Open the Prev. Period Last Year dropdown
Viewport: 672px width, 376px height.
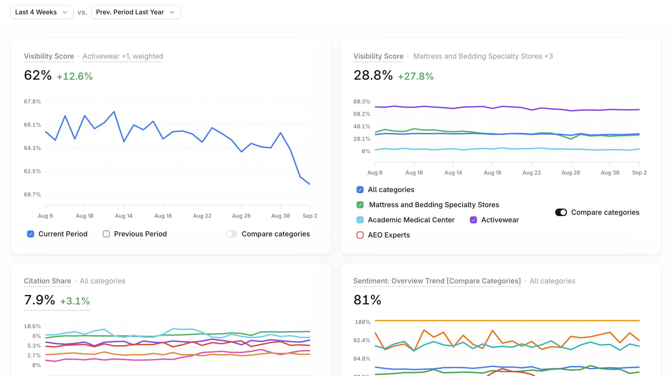(136, 12)
